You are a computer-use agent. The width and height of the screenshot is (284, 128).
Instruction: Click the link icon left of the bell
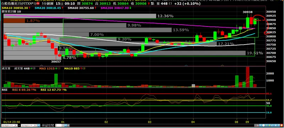[278, 126]
